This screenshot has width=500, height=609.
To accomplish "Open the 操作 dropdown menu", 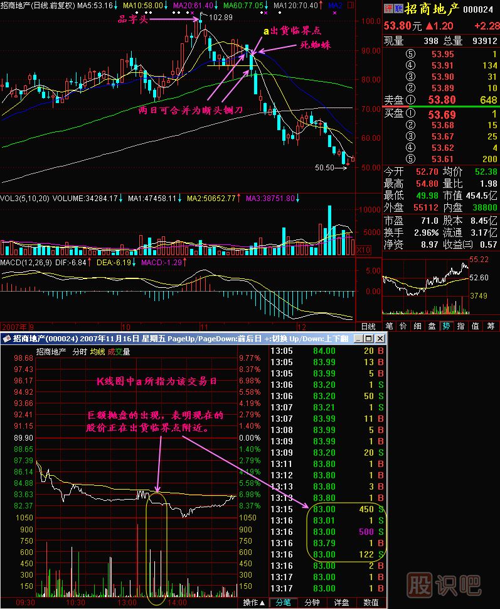I will point(253,603).
